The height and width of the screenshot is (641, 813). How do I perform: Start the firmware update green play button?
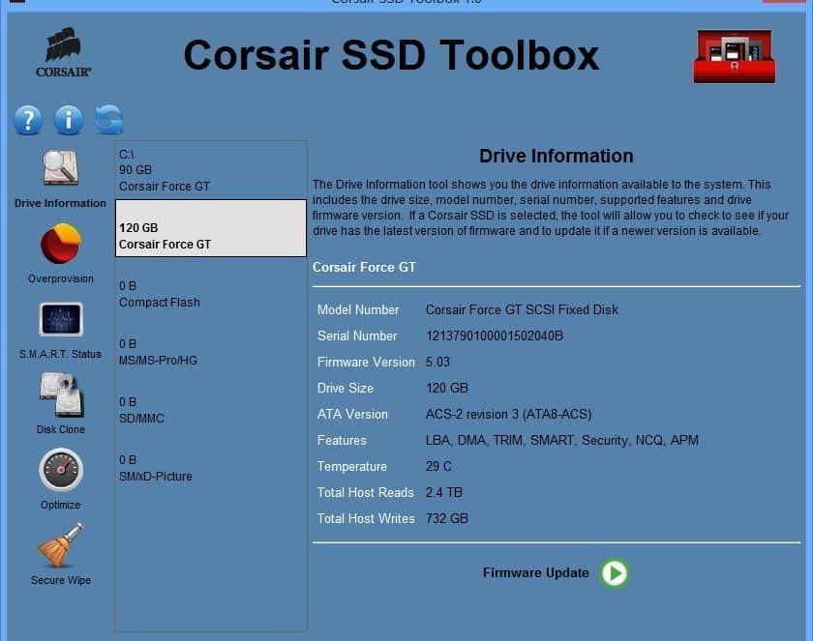click(x=615, y=573)
